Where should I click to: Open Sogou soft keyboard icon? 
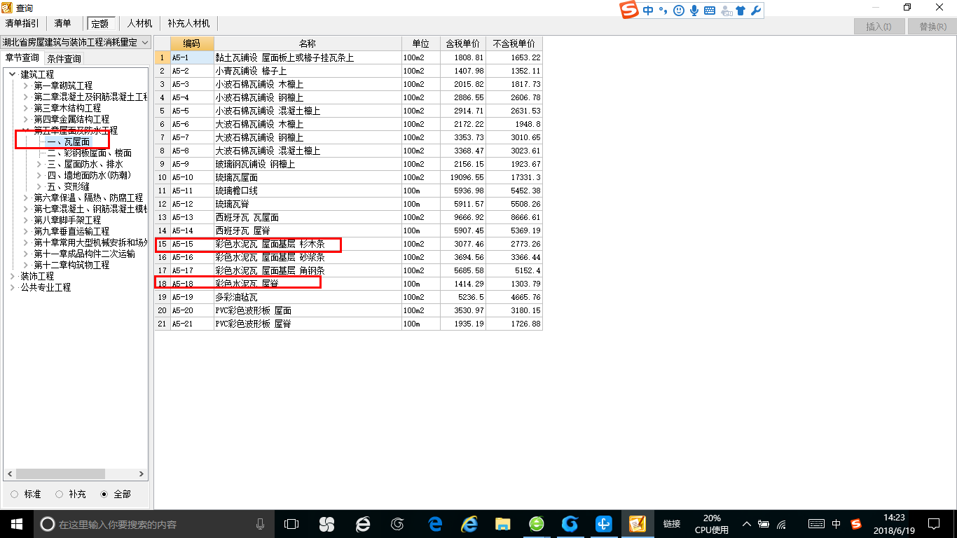point(710,11)
